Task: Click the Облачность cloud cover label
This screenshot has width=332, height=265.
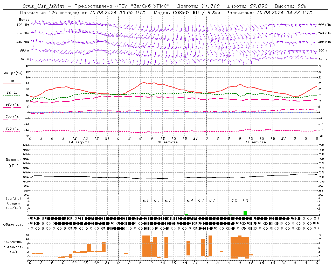Action: [13, 224]
